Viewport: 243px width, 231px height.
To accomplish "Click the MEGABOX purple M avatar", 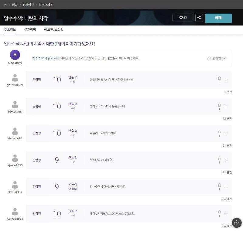I will tap(15, 55).
